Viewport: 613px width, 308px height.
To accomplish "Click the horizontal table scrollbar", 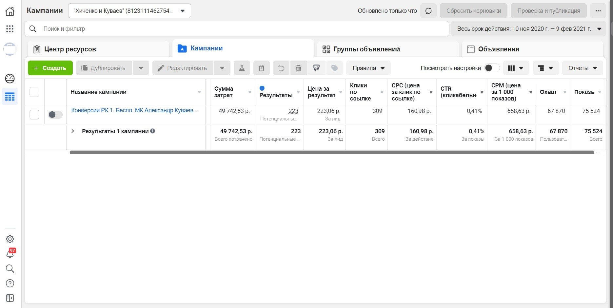I will click(332, 152).
